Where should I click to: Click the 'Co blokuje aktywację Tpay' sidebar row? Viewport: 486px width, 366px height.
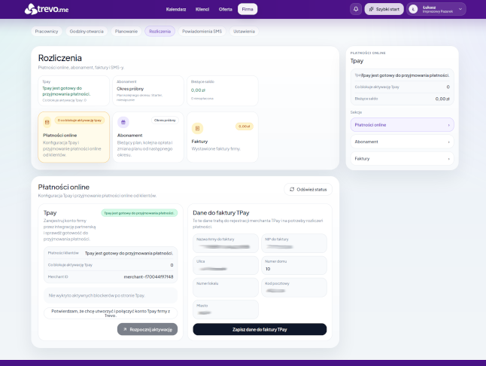[402, 87]
